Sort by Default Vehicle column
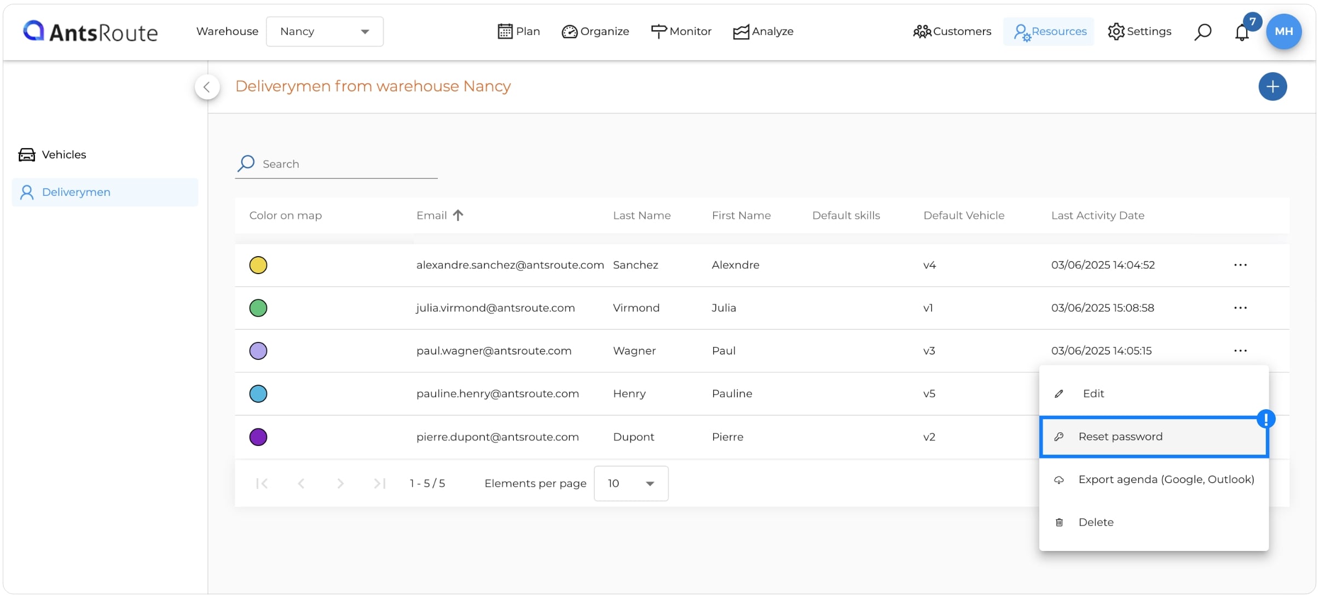Image resolution: width=1319 pixels, height=598 pixels. click(x=964, y=215)
